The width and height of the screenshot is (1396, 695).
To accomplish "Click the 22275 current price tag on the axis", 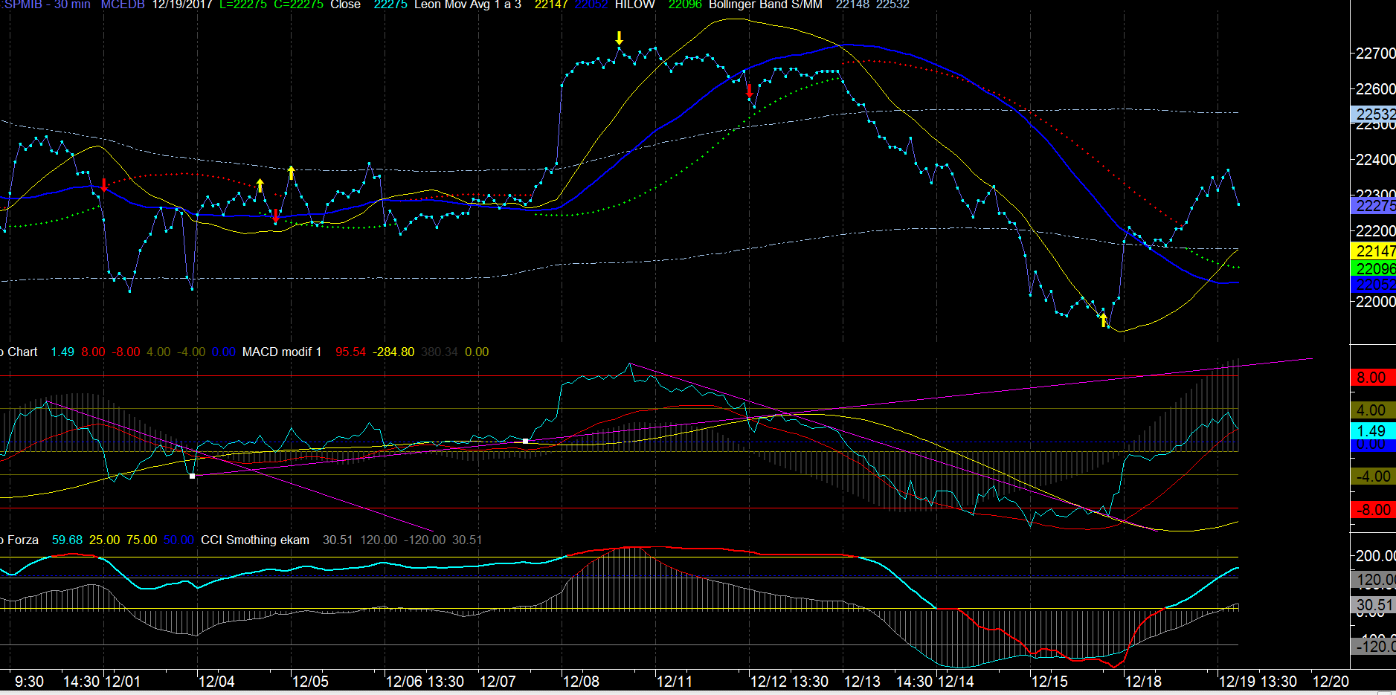I will [1373, 206].
